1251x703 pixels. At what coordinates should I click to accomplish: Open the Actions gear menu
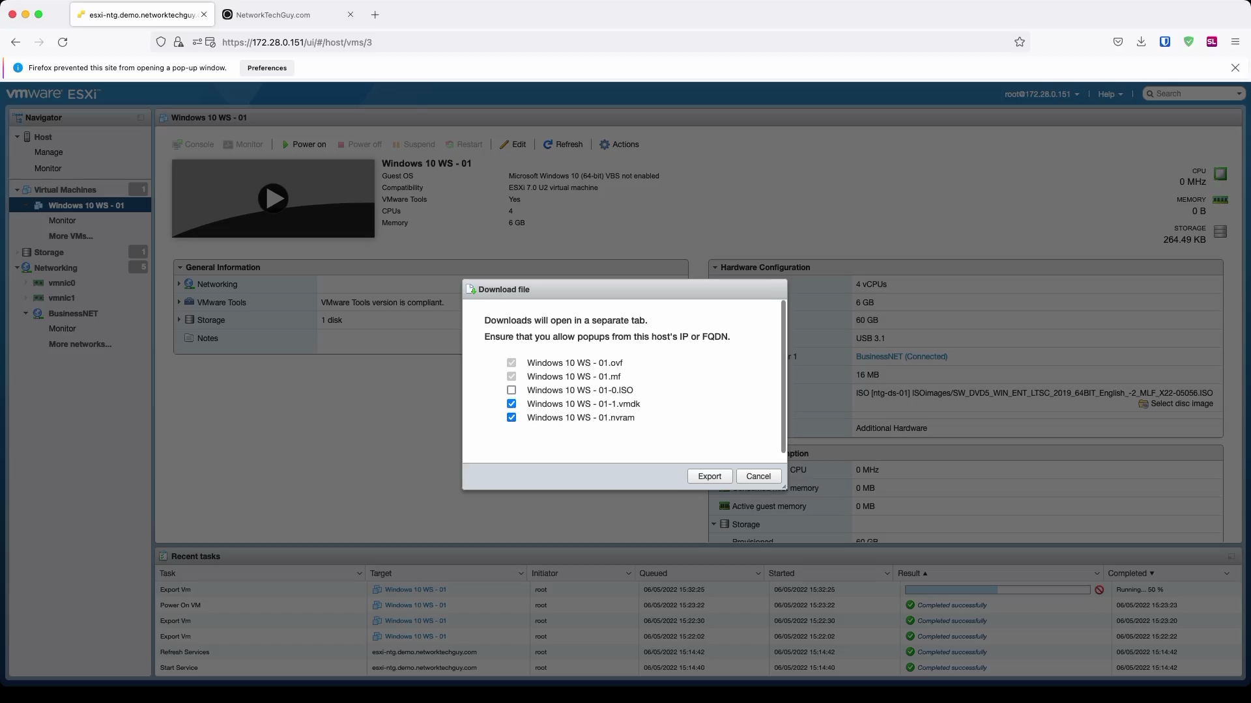click(x=619, y=145)
